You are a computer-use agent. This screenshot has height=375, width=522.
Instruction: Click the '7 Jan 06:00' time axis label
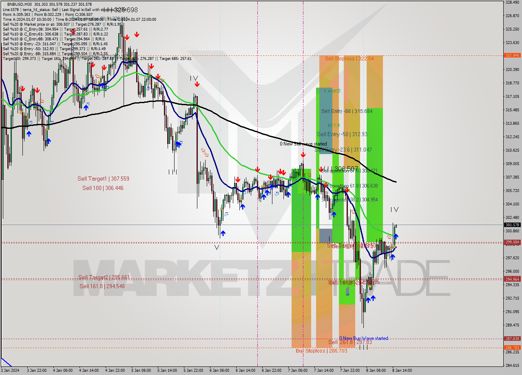tap(298, 371)
